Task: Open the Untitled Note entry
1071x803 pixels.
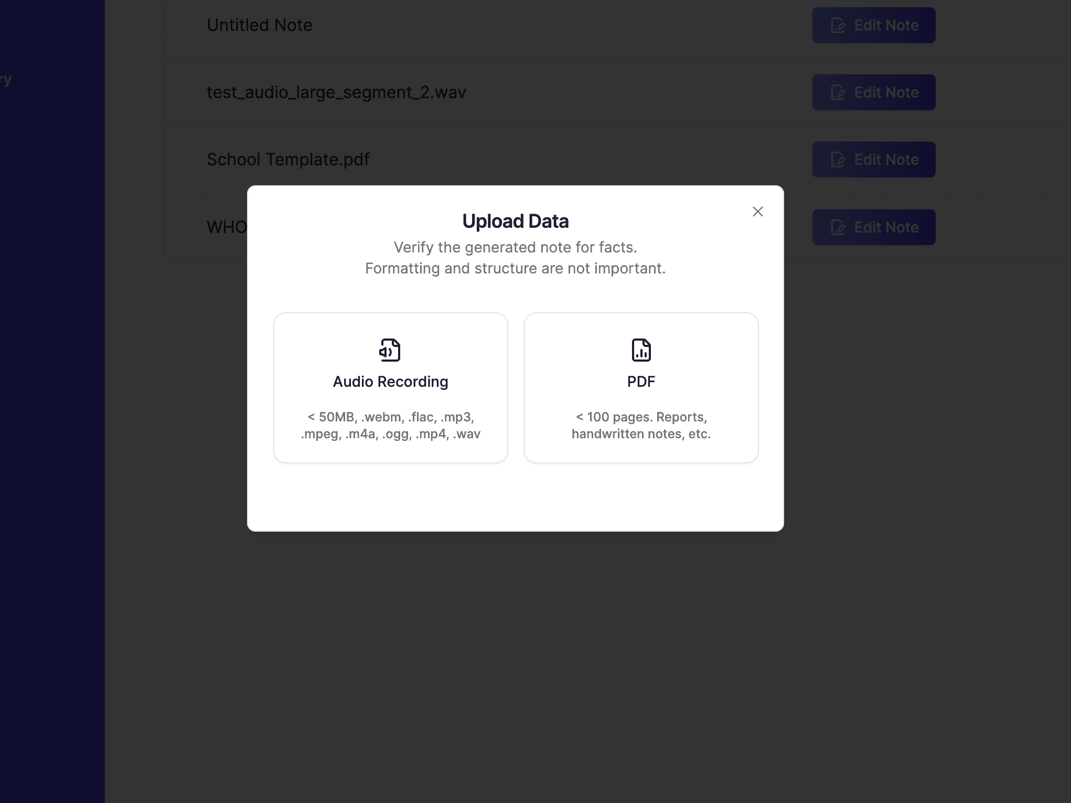Action: pos(259,25)
